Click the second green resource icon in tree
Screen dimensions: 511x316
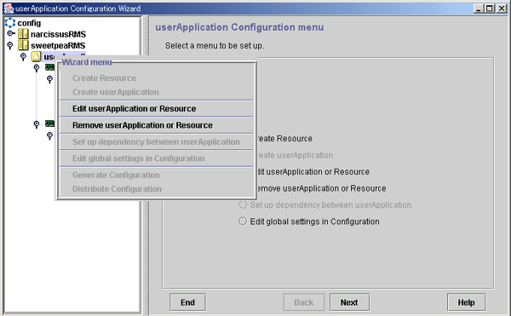tap(50, 124)
